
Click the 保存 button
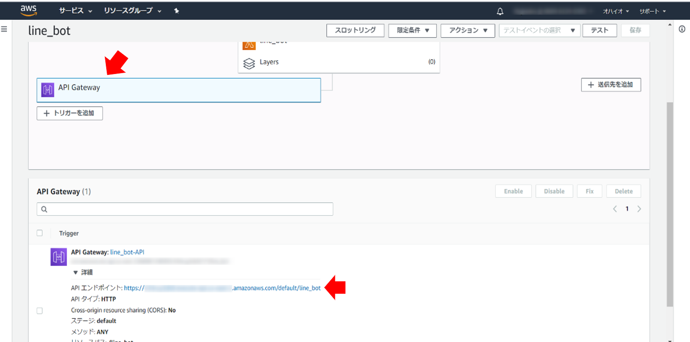pos(635,30)
